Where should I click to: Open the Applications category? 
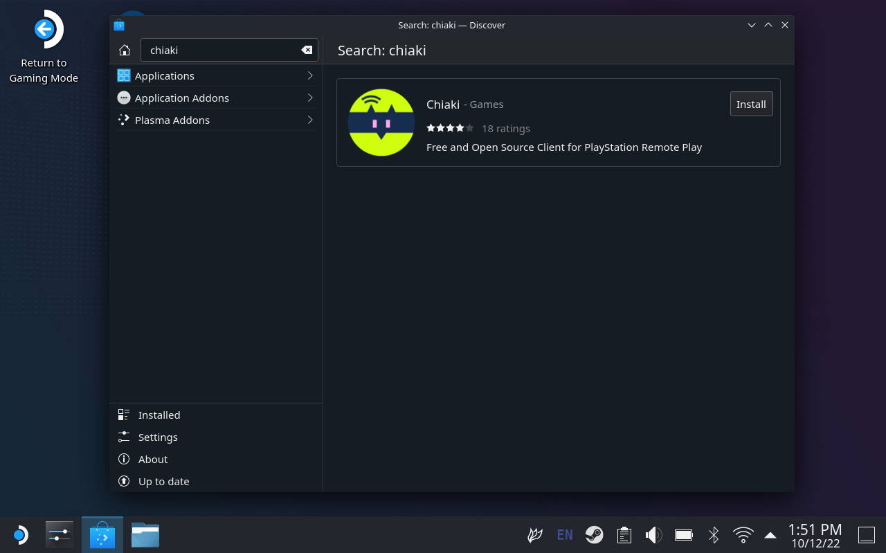click(x=216, y=75)
